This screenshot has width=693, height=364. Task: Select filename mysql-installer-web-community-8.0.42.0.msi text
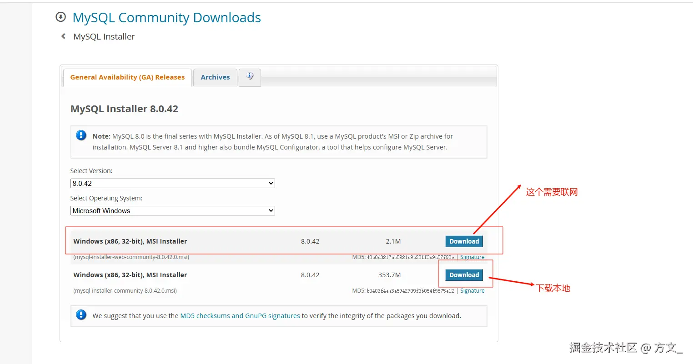pyautogui.click(x=131, y=257)
